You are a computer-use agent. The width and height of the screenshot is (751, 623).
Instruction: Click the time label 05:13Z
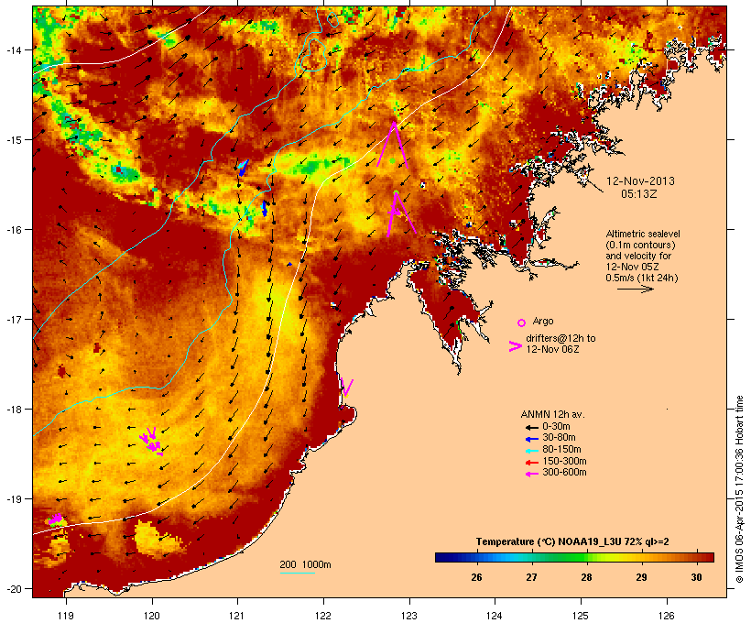pyautogui.click(x=639, y=194)
